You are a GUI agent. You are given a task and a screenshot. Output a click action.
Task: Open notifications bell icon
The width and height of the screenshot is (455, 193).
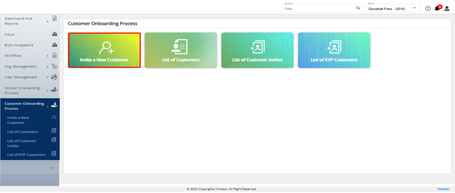(x=437, y=8)
